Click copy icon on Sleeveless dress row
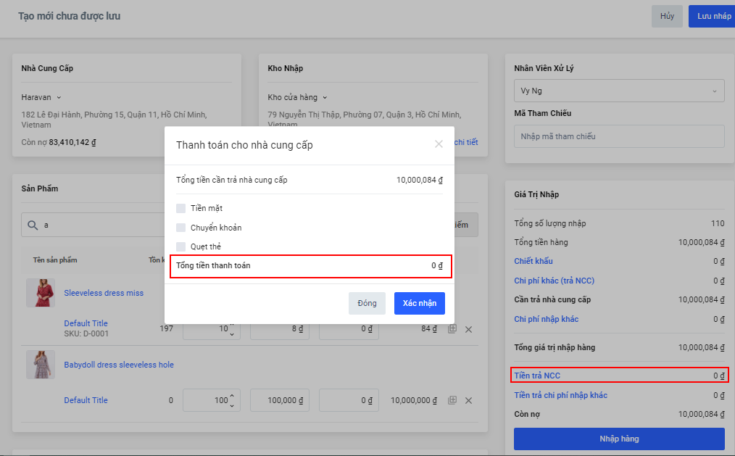Screen dimensions: 735x456 452,329
